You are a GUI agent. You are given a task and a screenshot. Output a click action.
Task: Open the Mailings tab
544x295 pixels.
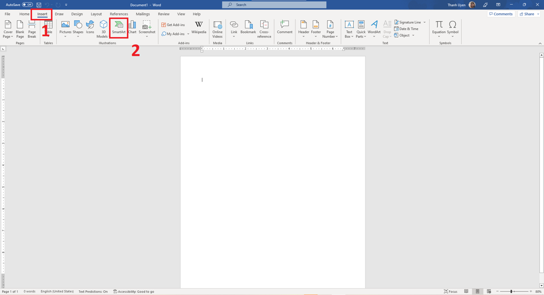coord(143,14)
